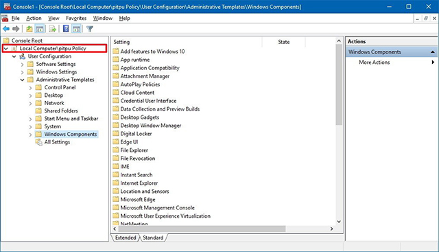Click folder icon beside Desktop Gadgets
The image size is (439, 252).
point(116,117)
